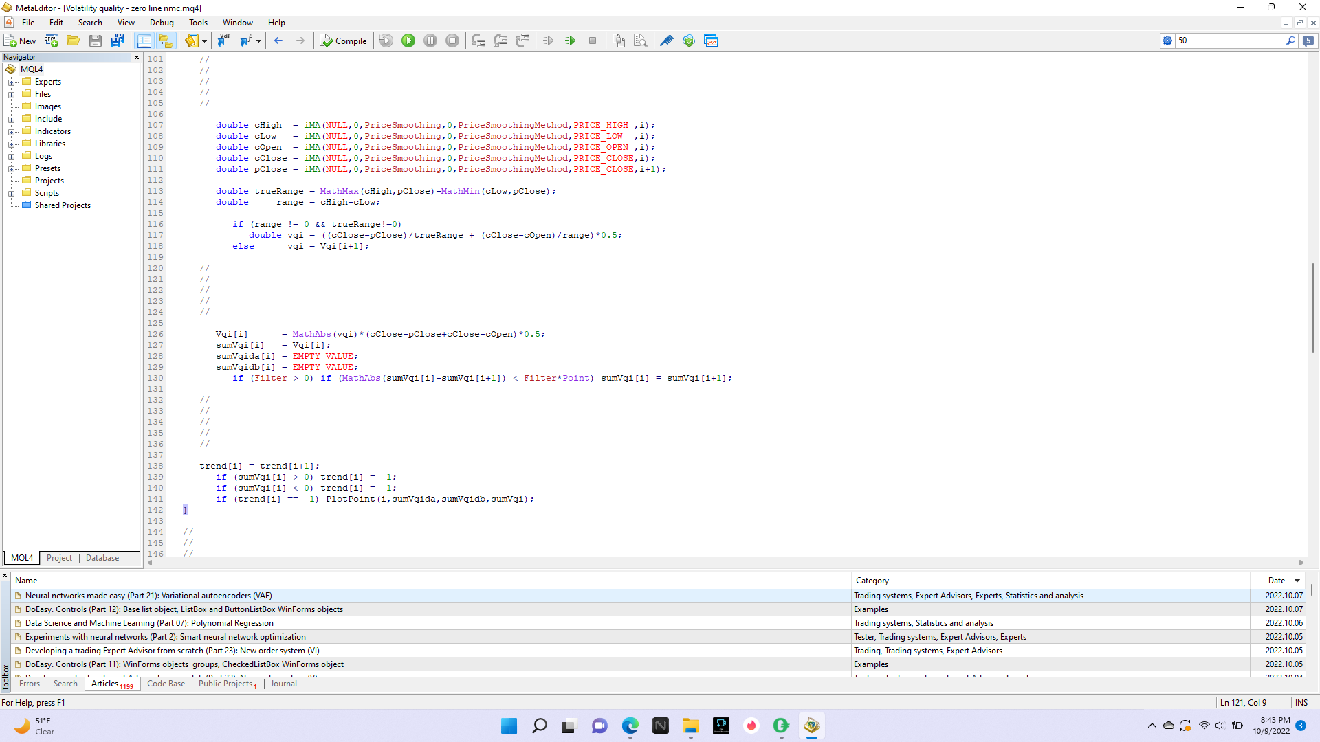Screen dimensions: 1320x742
Task: Open MetaTrader terminal chart icon in toolbar
Action: click(x=711, y=41)
